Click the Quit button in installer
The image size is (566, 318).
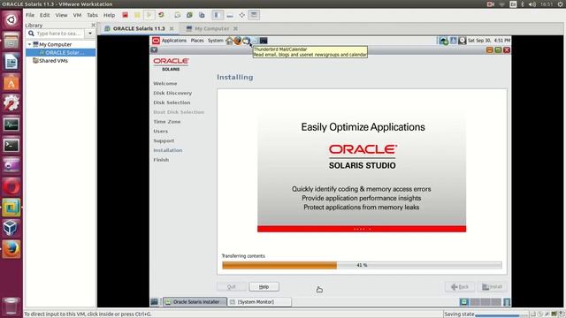pos(232,286)
